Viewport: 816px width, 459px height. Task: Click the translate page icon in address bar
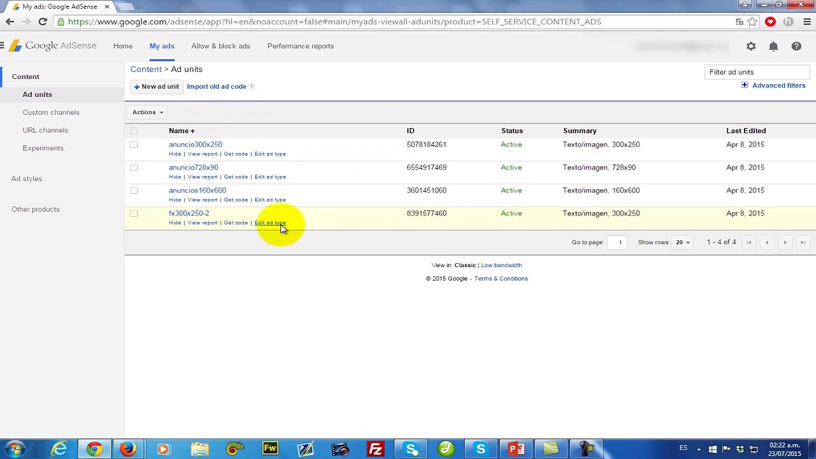(x=739, y=22)
